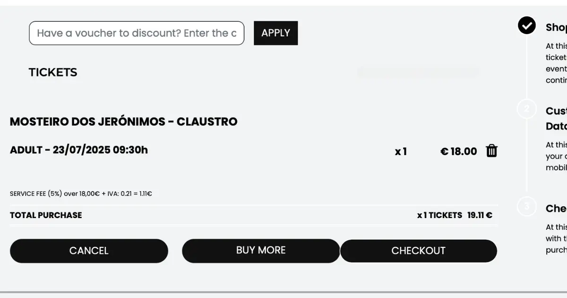This screenshot has height=298, width=567.
Task: Open the first step heading in sidebar
Action: click(556, 27)
